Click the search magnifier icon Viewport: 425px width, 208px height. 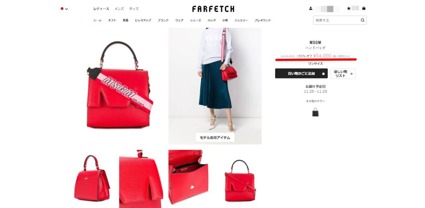coord(362,20)
